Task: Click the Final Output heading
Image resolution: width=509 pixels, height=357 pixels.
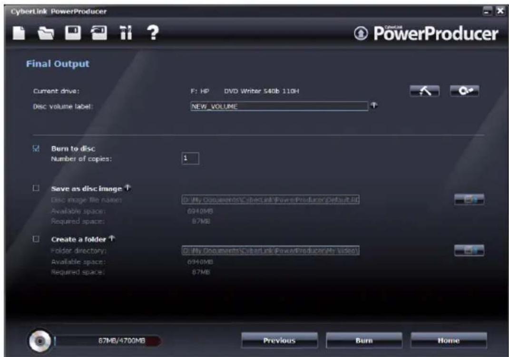Action: coord(58,64)
